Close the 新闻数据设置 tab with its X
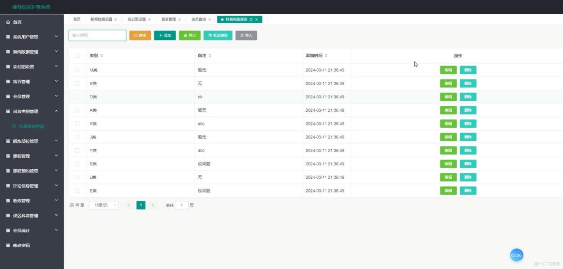Screen dimensions: 563x269 point(116,19)
